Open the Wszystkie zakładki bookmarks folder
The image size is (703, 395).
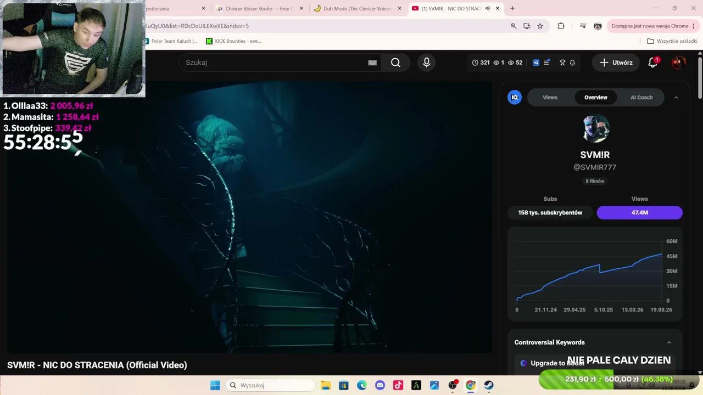coord(672,41)
